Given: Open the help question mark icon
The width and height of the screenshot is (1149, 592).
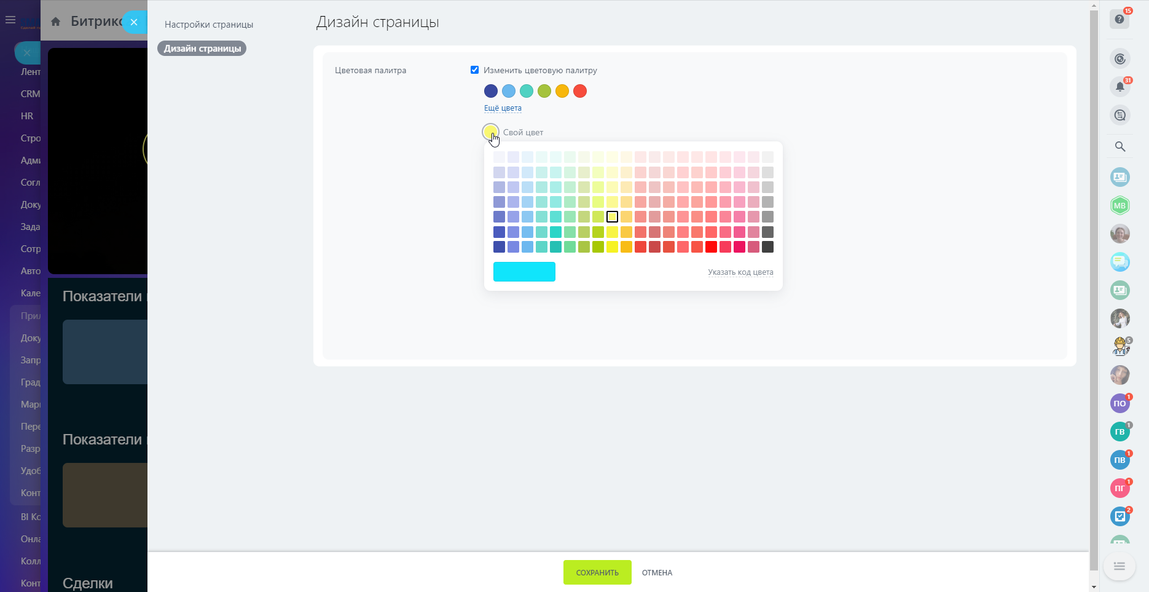Looking at the screenshot, I should pos(1120,20).
